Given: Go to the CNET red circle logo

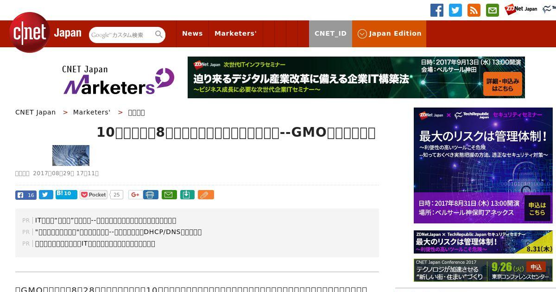Looking at the screenshot, I should 29,32.
